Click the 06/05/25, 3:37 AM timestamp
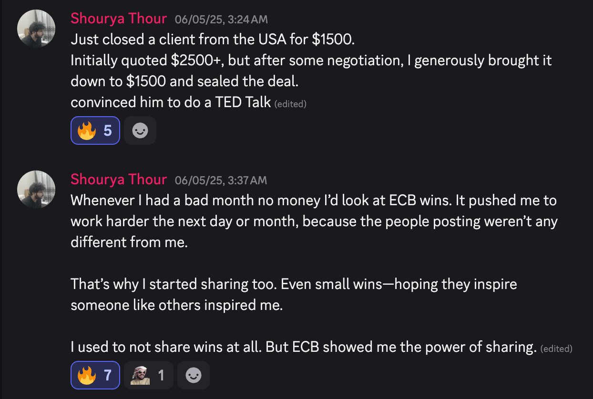The height and width of the screenshot is (399, 593). tap(221, 180)
